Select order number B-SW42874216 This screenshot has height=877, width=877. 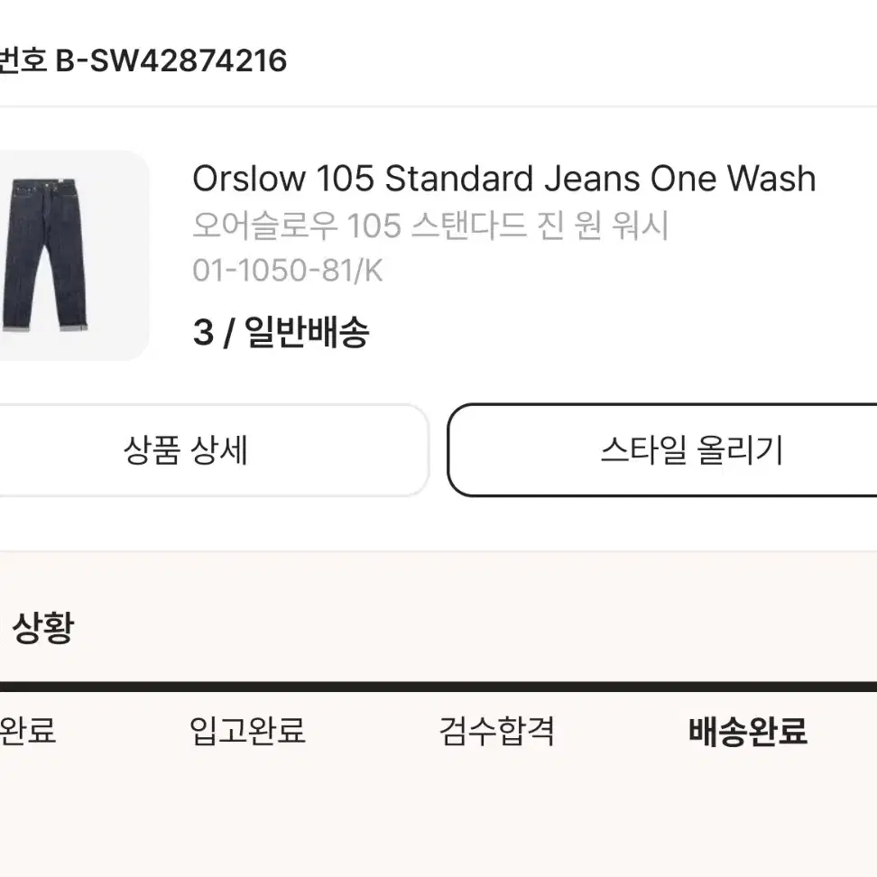171,60
